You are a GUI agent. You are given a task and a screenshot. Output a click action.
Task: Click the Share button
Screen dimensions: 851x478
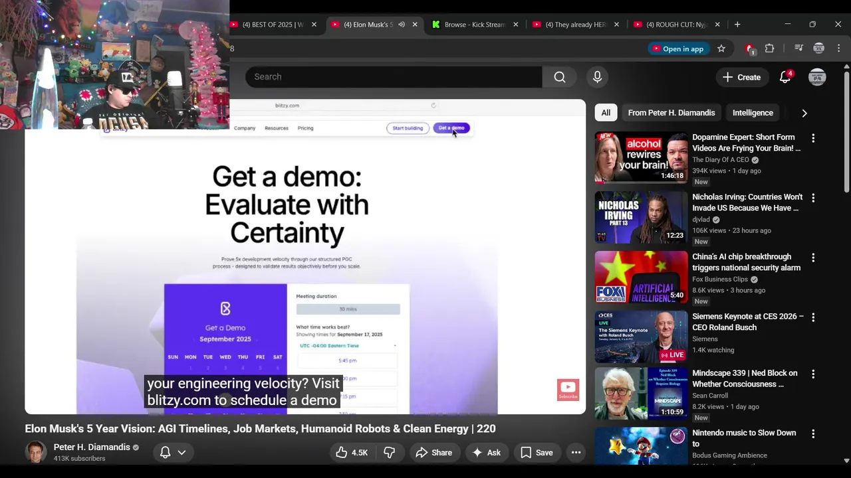tap(433, 453)
